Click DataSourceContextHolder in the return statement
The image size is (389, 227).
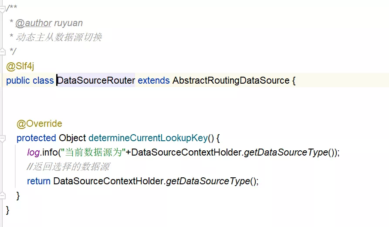point(108,181)
